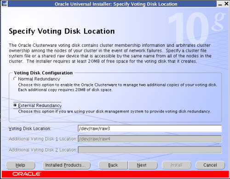Screen dimensions: 230x179
Task: Cancel the Oracle installer
Action: pyautogui.click(x=210, y=165)
